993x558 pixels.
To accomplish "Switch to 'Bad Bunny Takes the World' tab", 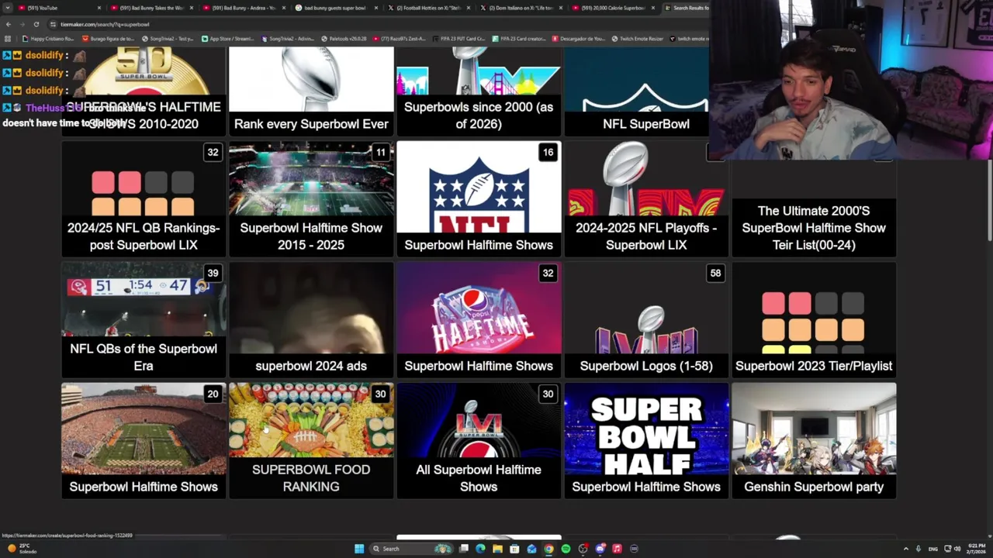I will [151, 8].
